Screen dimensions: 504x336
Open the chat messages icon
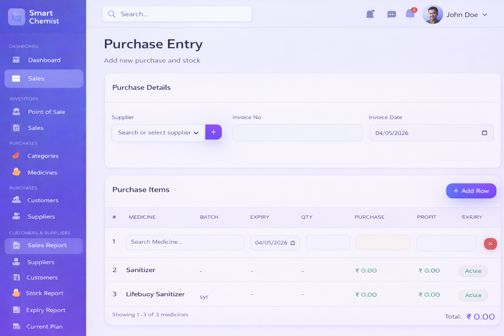391,14
